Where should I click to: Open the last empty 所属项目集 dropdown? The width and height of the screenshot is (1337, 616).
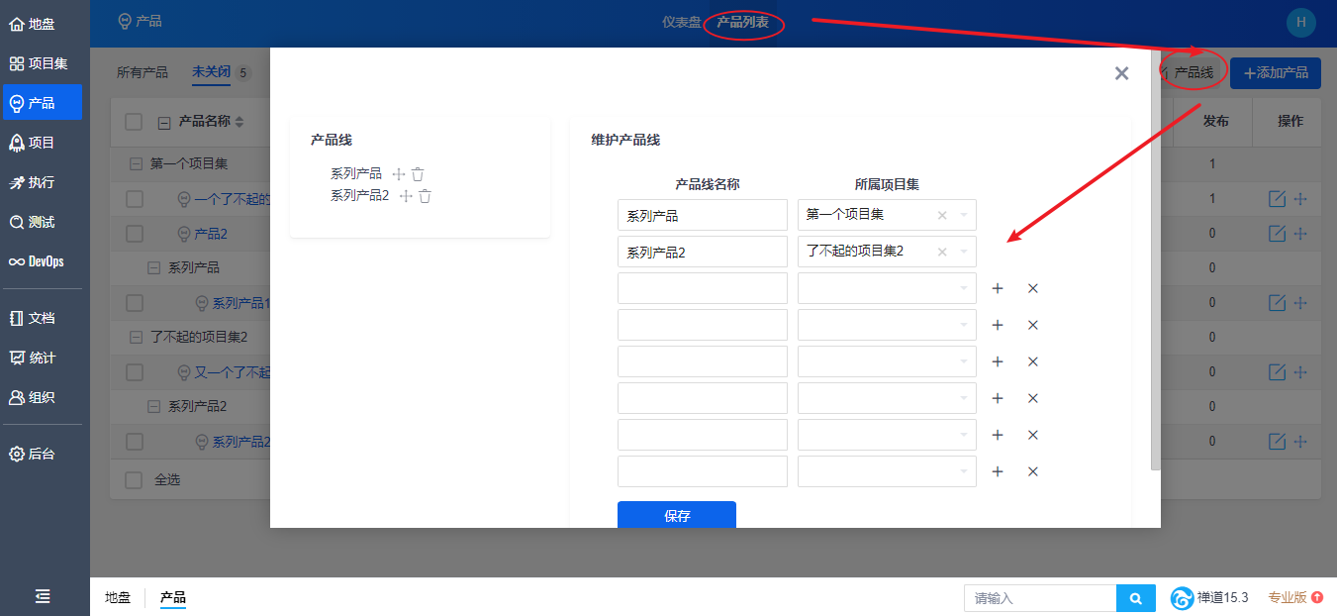(887, 471)
